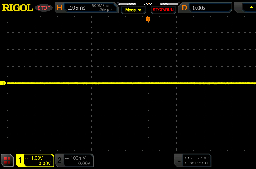Select the 0.00s delay value
Image resolution: width=256 pixels, height=169 pixels.
click(199, 8)
